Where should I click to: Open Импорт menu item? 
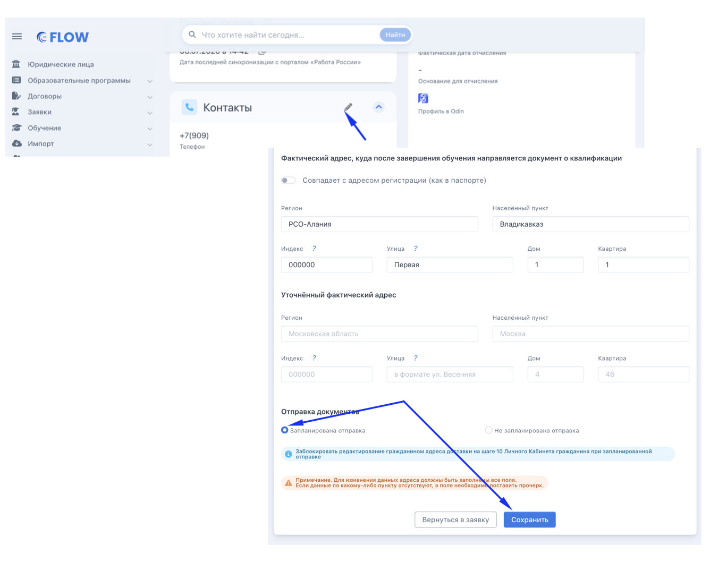40,143
